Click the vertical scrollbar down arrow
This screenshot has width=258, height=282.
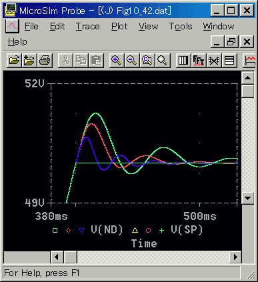247,197
